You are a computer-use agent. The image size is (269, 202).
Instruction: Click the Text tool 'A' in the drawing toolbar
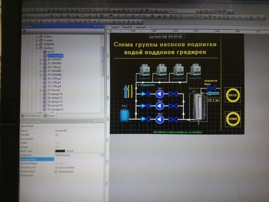click(x=96, y=16)
